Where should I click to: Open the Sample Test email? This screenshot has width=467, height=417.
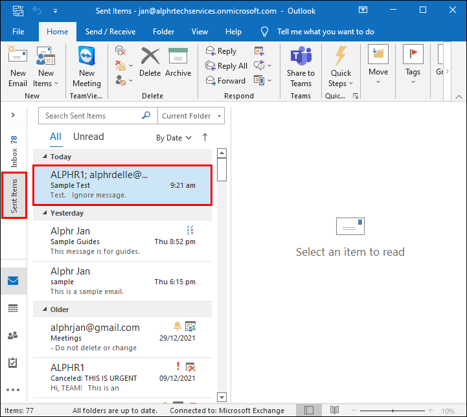(122, 185)
